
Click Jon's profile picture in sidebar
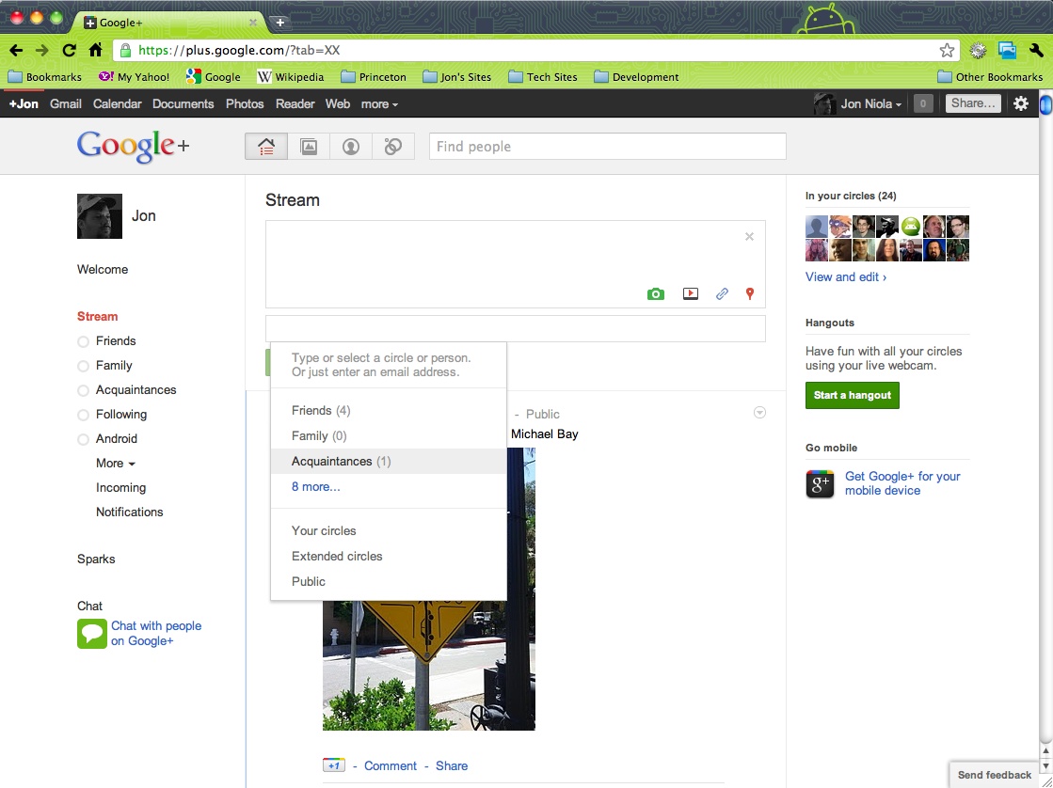[x=100, y=216]
